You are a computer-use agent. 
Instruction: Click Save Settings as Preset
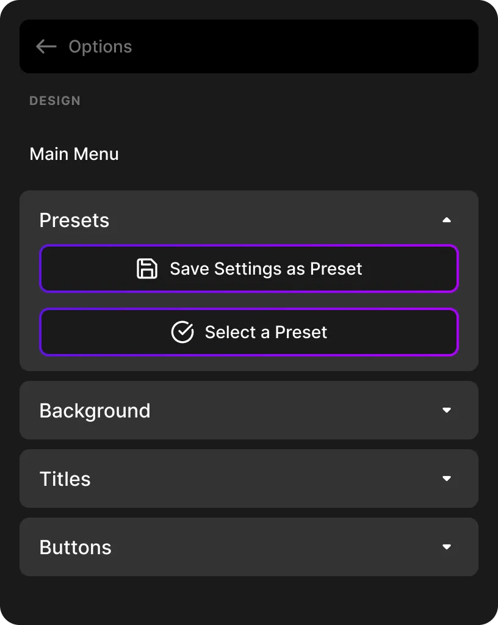coord(249,269)
